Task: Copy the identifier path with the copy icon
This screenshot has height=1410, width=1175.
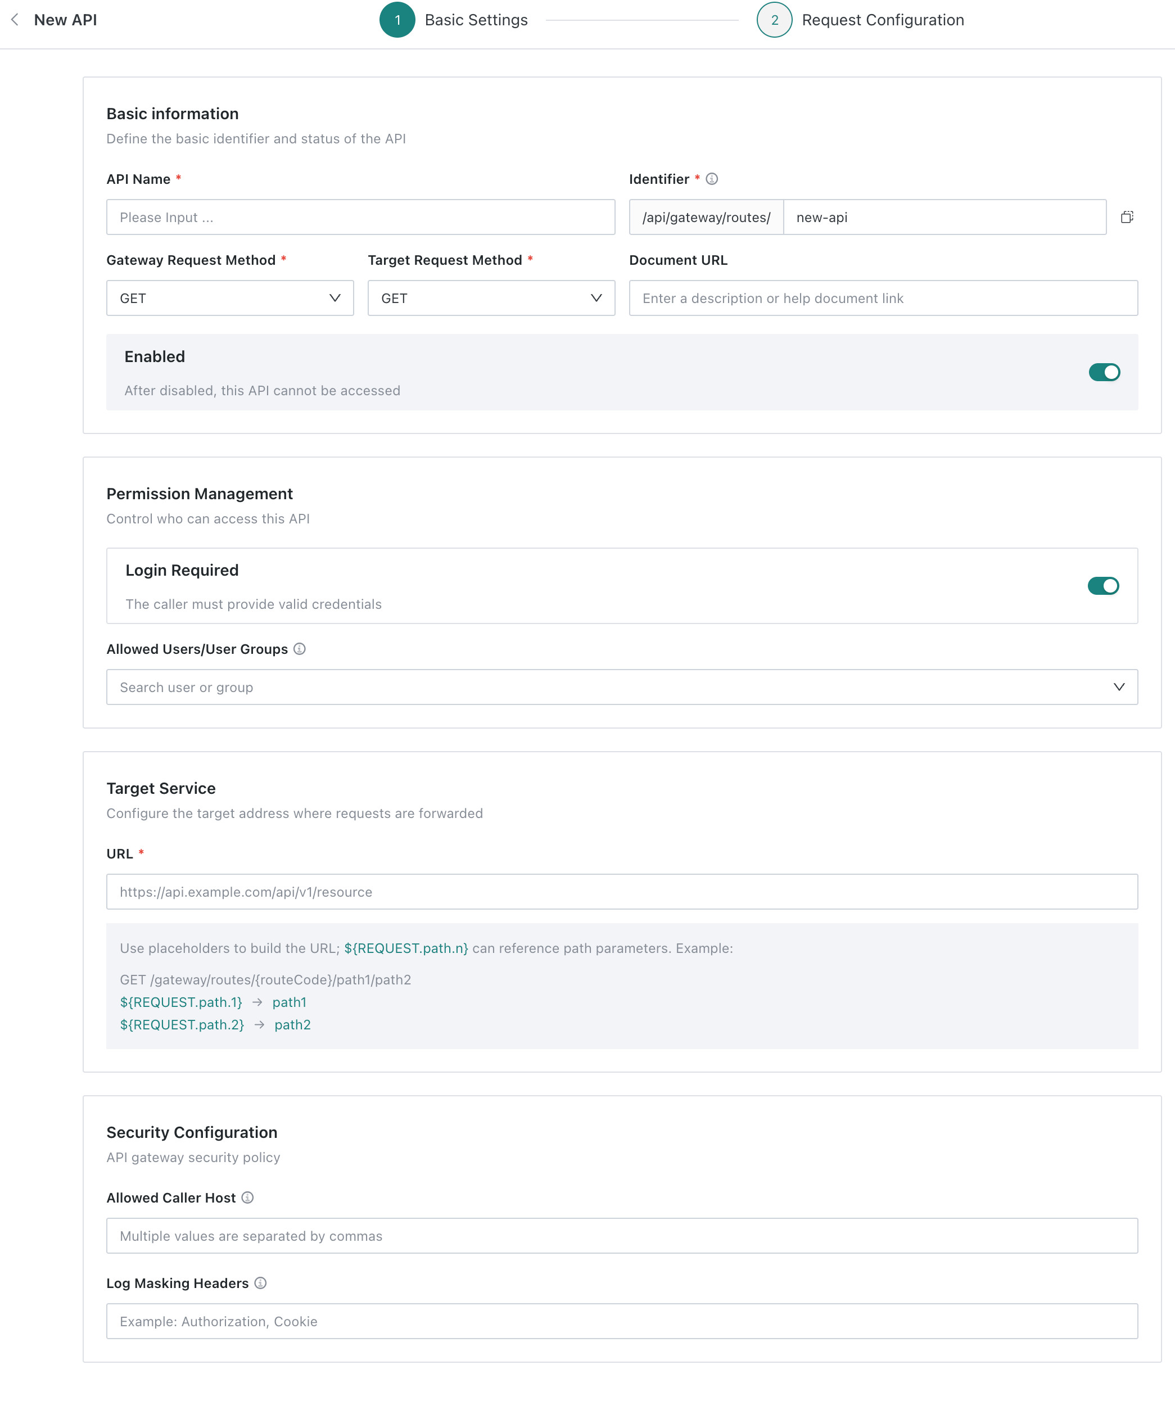Action: tap(1127, 217)
